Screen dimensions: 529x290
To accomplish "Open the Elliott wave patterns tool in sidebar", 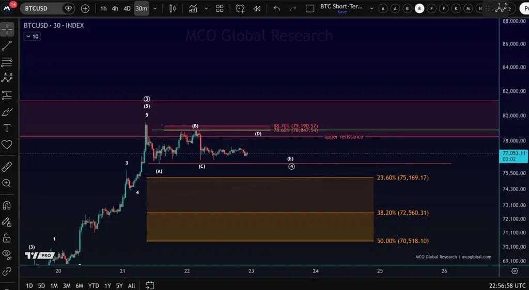I will click(x=7, y=78).
